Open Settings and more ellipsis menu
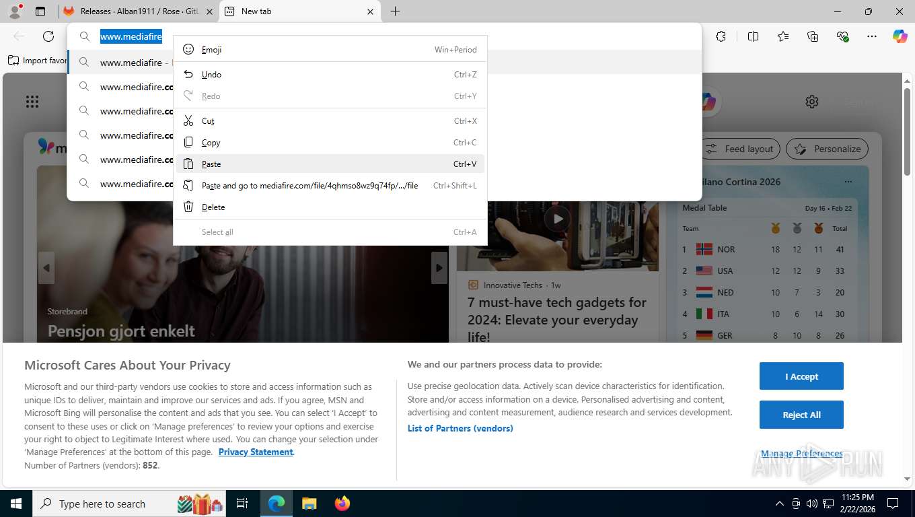Screen dimensions: 915x517 pyautogui.click(x=872, y=36)
